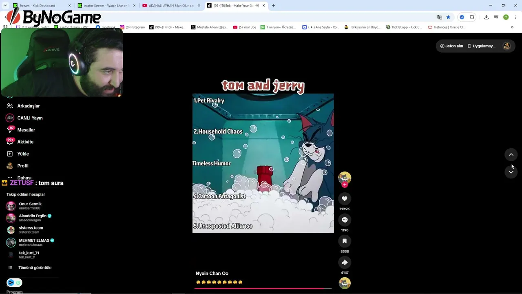Open the media controls toolbar icon
This screenshot has width=522, height=294.
click(x=496, y=17)
